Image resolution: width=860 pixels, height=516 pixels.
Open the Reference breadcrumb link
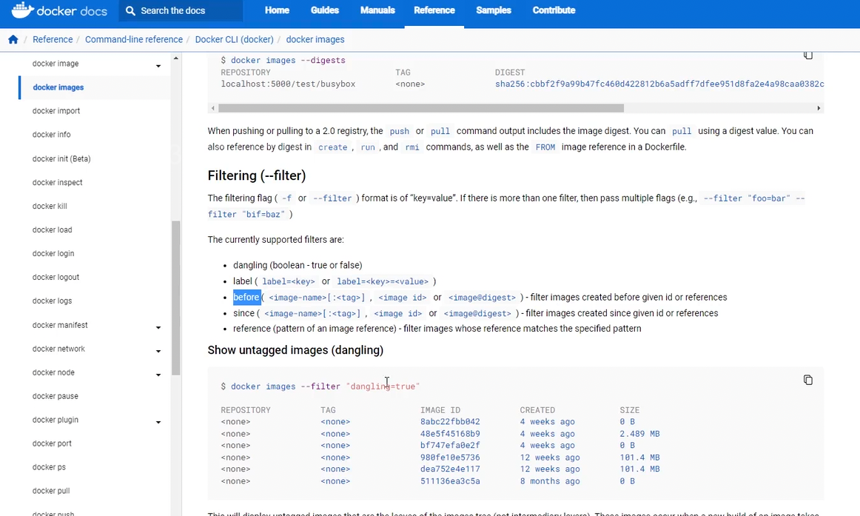point(53,39)
